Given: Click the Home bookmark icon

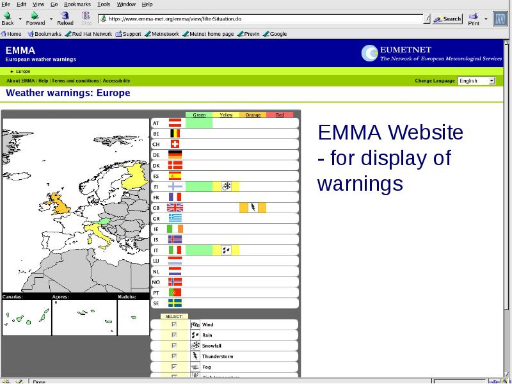Looking at the screenshot, I should tap(4, 34).
